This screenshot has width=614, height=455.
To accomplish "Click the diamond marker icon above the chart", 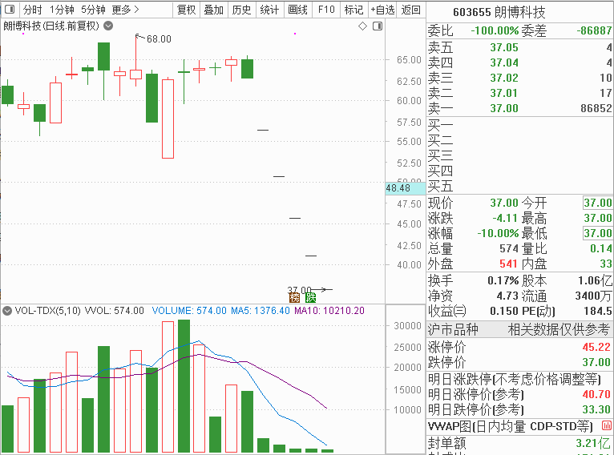I will (x=362, y=26).
